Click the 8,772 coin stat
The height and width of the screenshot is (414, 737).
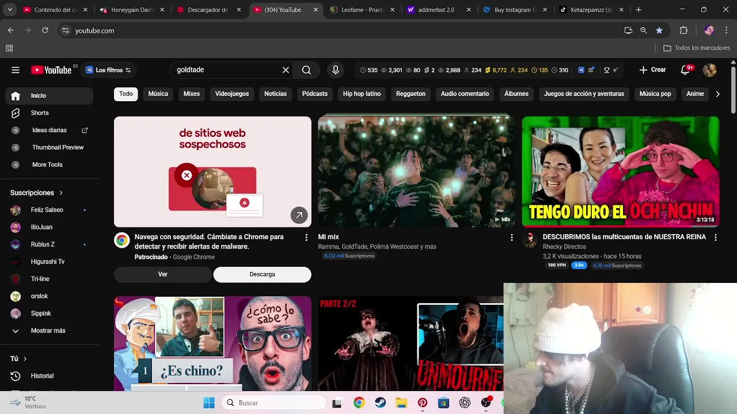click(496, 70)
